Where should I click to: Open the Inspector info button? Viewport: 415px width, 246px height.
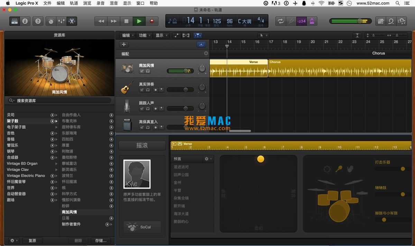(x=25, y=21)
